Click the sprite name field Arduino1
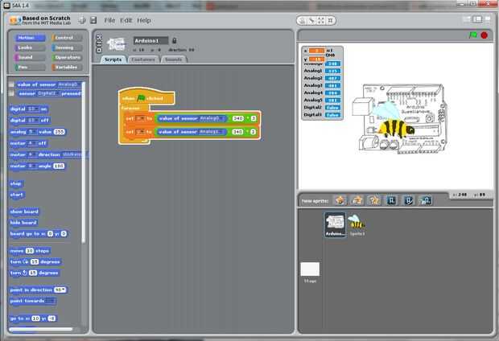Viewport: 499px width, 341px height. click(x=151, y=41)
